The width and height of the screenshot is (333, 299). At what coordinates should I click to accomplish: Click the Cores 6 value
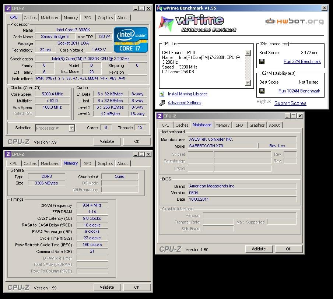pyautogui.click(x=106, y=128)
